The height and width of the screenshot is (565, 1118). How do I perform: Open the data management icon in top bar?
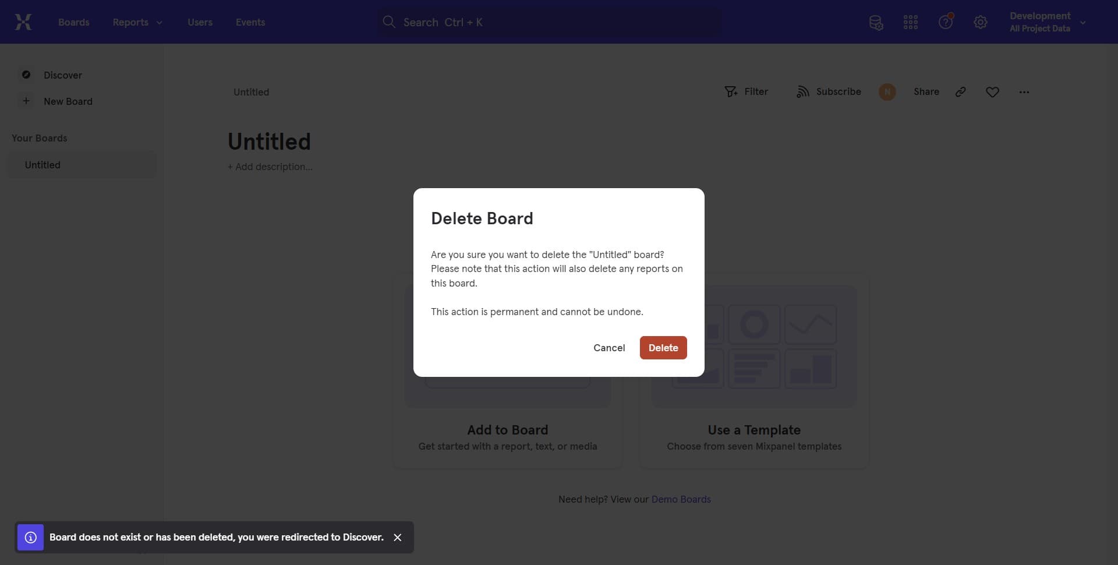(876, 22)
